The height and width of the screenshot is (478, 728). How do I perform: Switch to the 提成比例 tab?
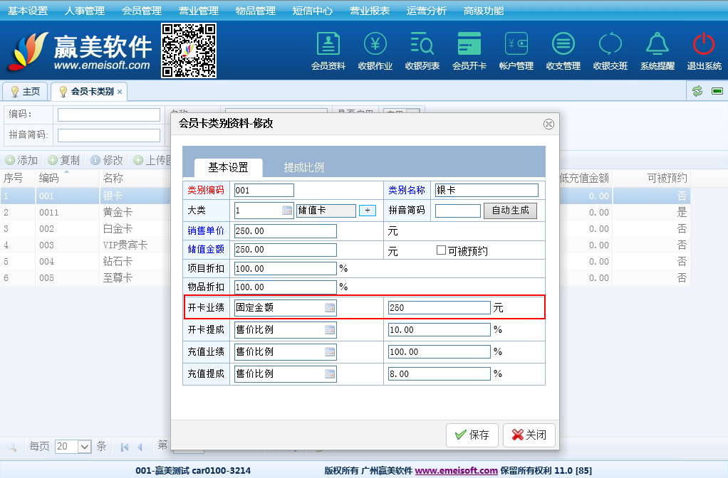[x=304, y=168]
